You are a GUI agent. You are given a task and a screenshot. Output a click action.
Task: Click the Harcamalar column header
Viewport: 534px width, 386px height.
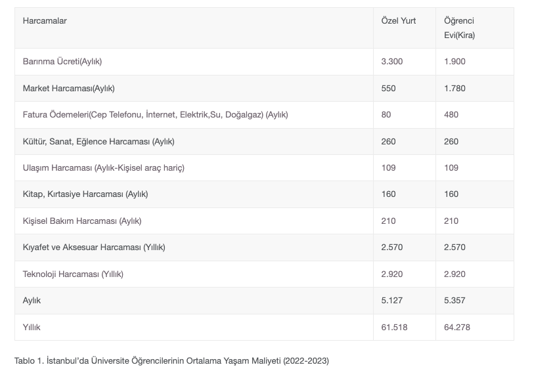click(x=45, y=21)
